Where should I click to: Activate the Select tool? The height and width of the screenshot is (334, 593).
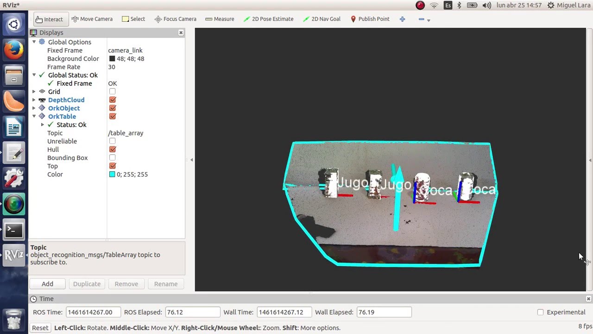coord(133,19)
